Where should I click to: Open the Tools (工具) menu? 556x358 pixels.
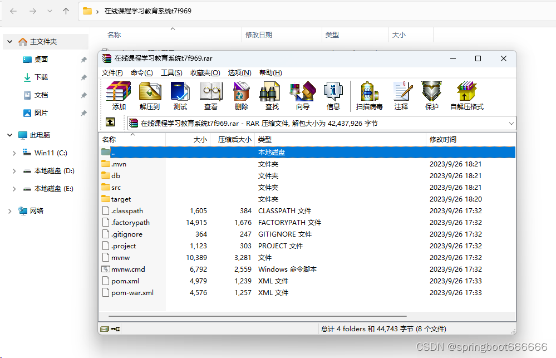click(x=171, y=73)
